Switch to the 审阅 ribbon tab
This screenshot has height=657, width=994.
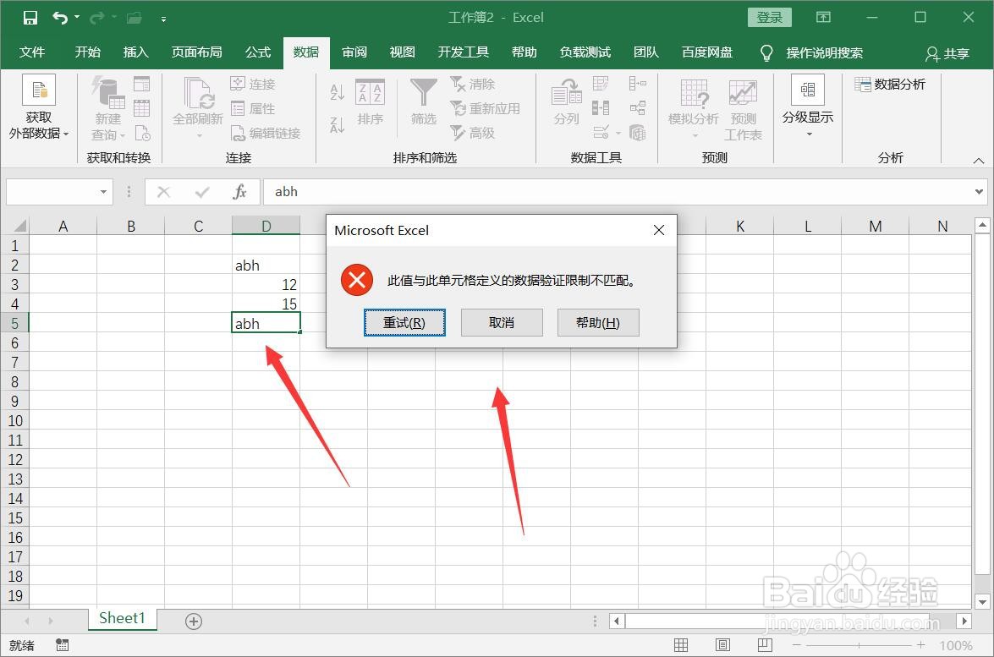(x=354, y=52)
